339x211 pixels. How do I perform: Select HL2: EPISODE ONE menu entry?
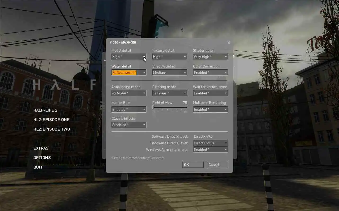coord(51,120)
